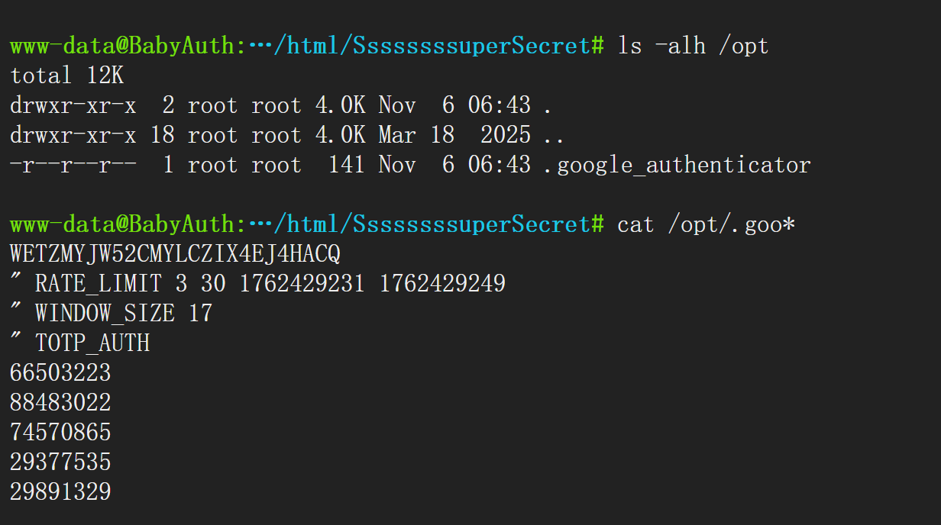941x525 pixels.
Task: Click the scratch code 66503223
Action: coord(60,373)
